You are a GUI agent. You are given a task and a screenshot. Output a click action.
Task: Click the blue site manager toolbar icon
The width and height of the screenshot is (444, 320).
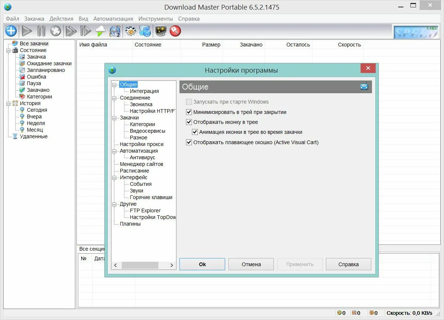click(145, 31)
